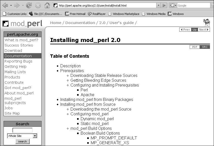Image resolution: width=214 pixels, height=146 pixels.
Task: Jump to Getting Bleeding Edge Sources
Action: tap(98, 80)
